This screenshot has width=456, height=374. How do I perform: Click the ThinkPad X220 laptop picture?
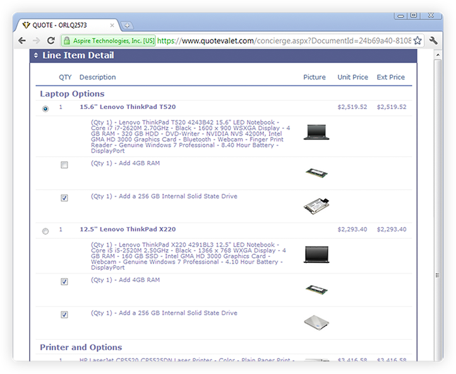315,254
